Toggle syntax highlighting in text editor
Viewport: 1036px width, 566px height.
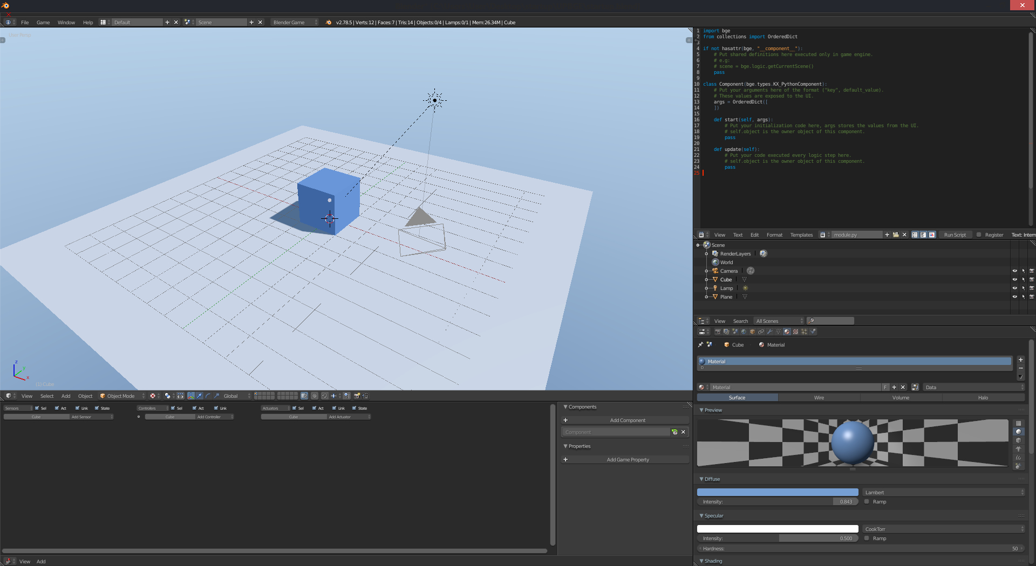pyautogui.click(x=932, y=234)
